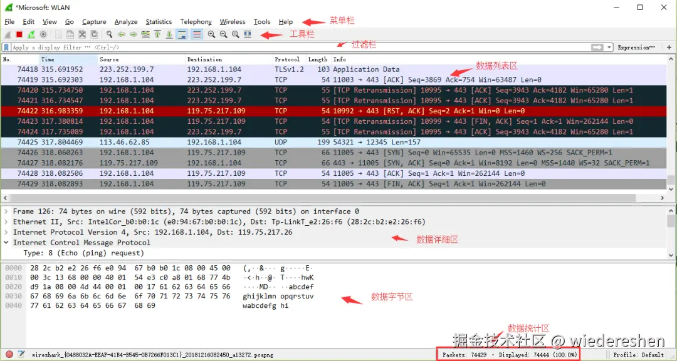Save this capture file toolbar icon
The image size is (677, 361).
(70, 34)
